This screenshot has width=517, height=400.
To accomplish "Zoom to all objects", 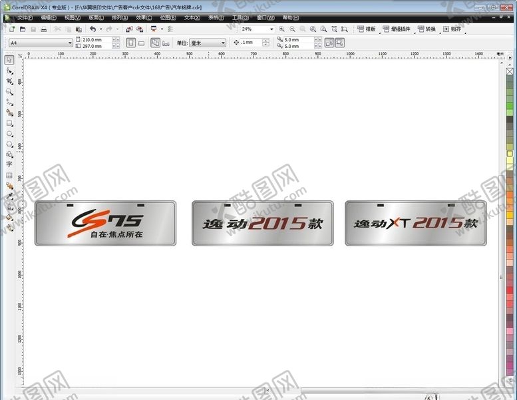I will pyautogui.click(x=313, y=29).
